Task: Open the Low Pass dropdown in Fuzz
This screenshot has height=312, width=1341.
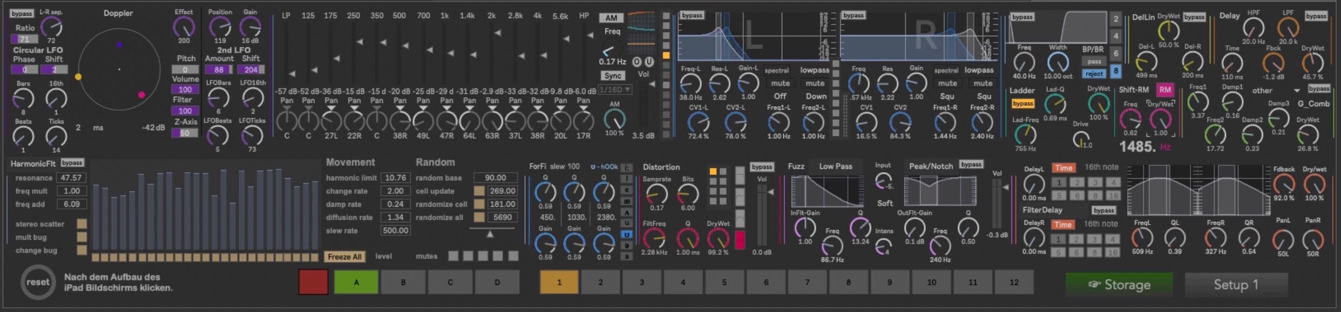Action: point(835,166)
